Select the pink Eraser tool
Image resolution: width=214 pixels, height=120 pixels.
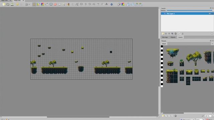pos(55,4)
